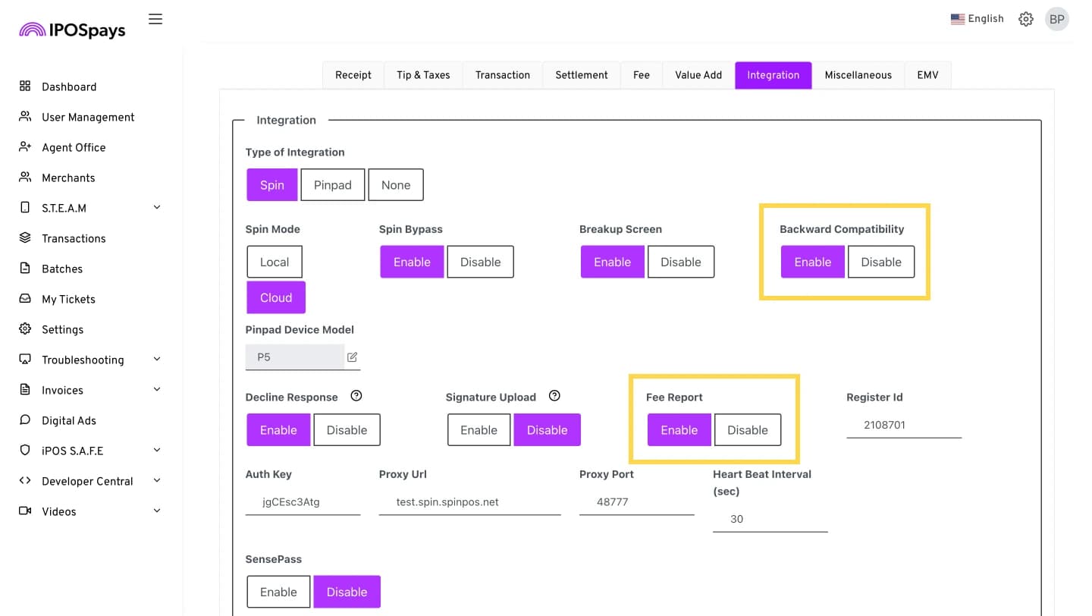This screenshot has width=1092, height=616.
Task: Click the Settings cog icon in sidebar
Action: (25, 329)
